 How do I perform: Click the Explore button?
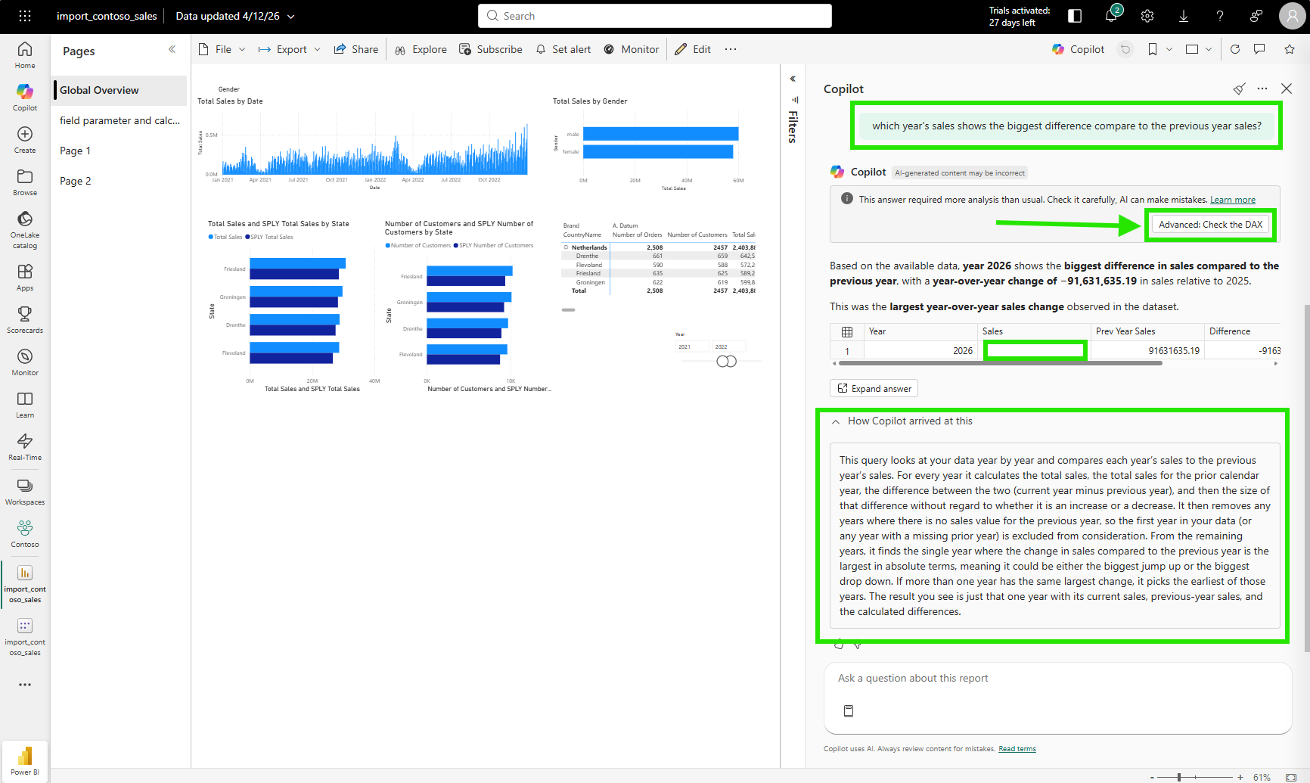click(x=421, y=49)
